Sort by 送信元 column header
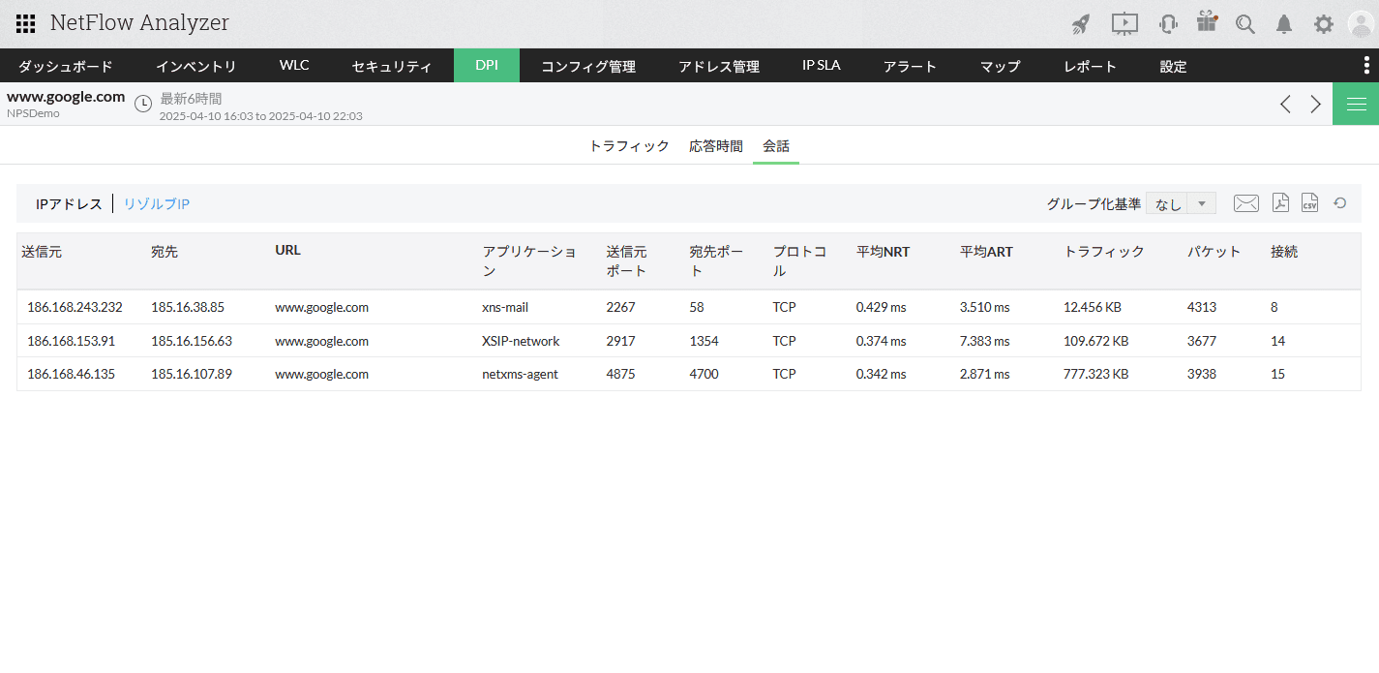Viewport: 1379px width, 673px height. 42,252
